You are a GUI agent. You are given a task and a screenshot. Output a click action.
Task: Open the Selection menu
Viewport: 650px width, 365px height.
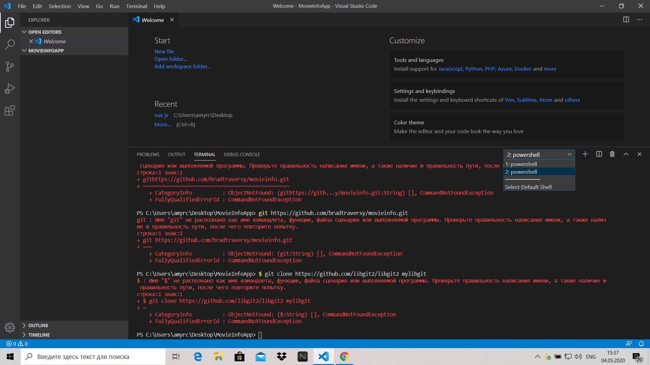[x=60, y=6]
